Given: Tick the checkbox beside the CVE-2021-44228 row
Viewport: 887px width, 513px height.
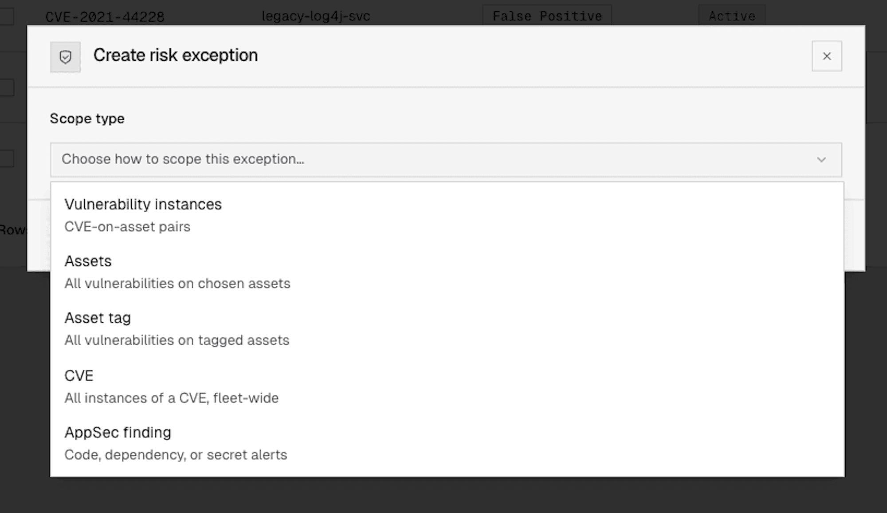Looking at the screenshot, I should (x=6, y=16).
